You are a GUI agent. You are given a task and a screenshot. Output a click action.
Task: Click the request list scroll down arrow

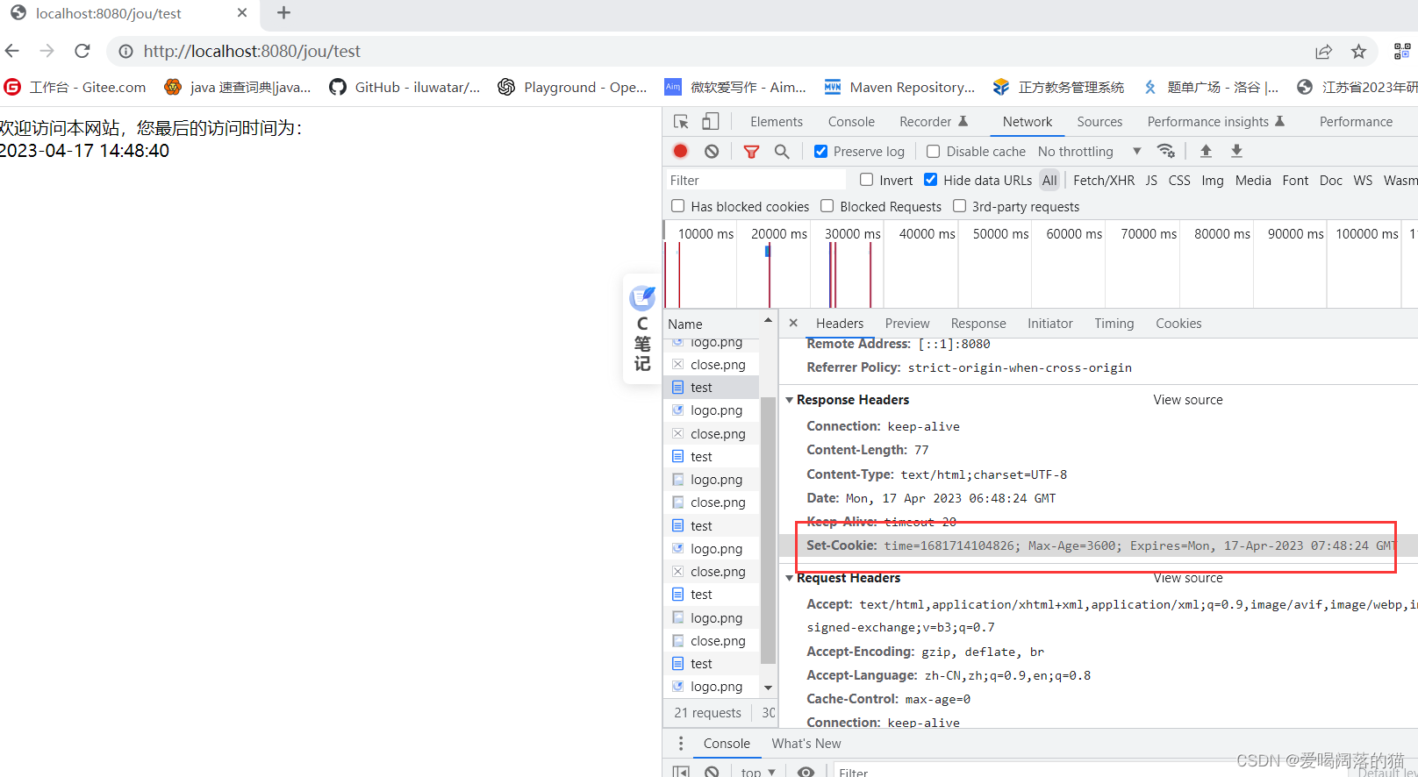pos(768,688)
